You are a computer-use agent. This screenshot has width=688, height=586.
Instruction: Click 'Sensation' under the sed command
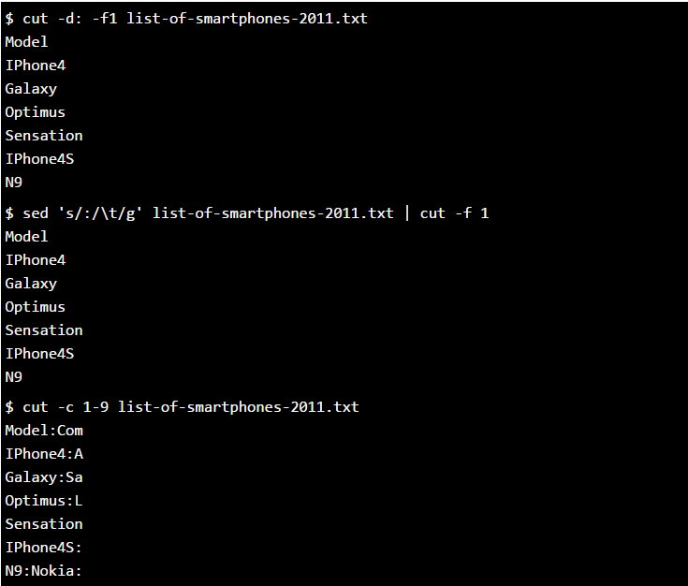point(44,330)
